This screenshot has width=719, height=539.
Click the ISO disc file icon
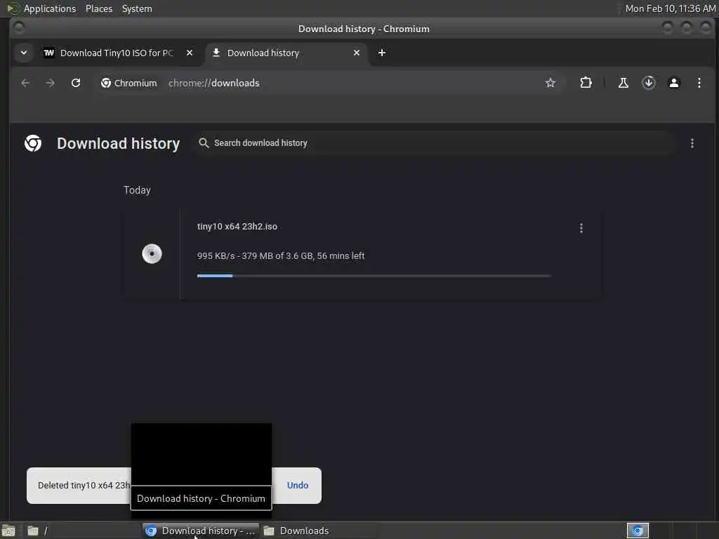coord(152,254)
